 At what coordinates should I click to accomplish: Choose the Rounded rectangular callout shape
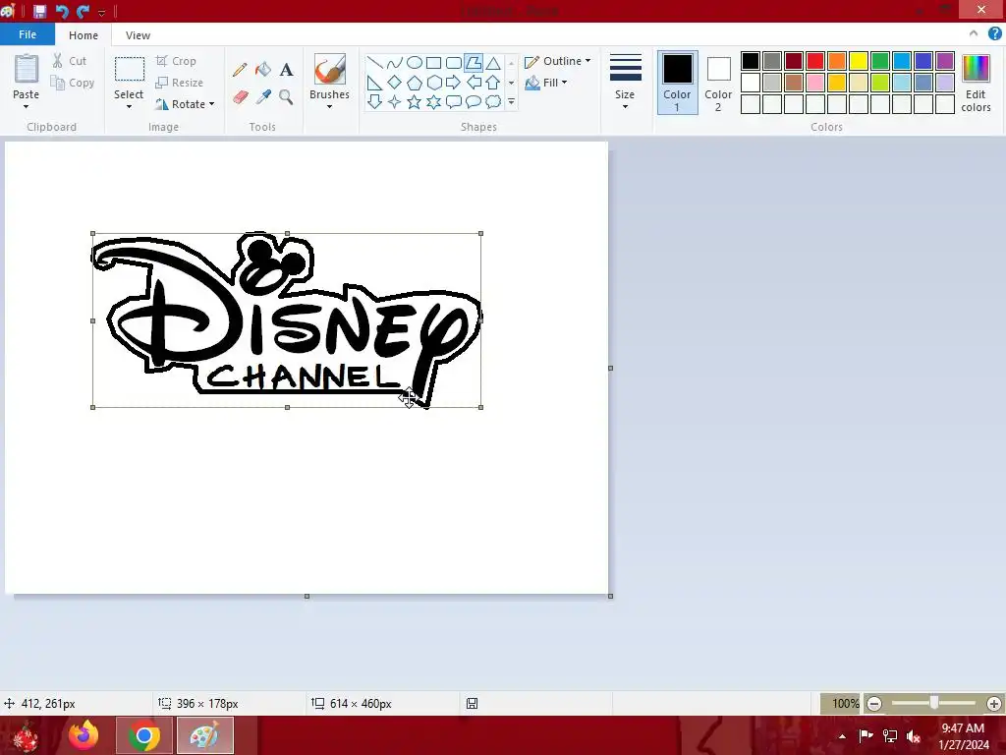(454, 101)
